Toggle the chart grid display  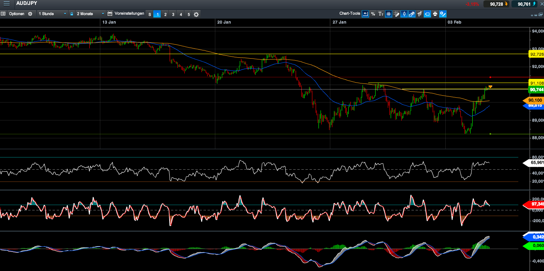[x=388, y=14]
